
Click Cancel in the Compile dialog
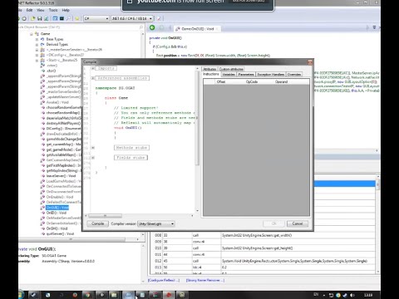297,223
